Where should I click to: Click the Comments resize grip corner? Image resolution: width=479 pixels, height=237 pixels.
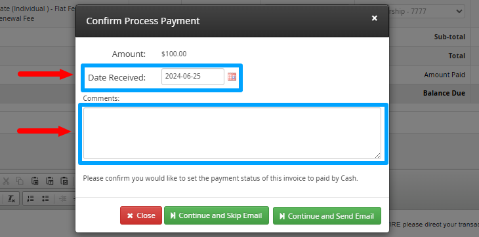point(378,156)
